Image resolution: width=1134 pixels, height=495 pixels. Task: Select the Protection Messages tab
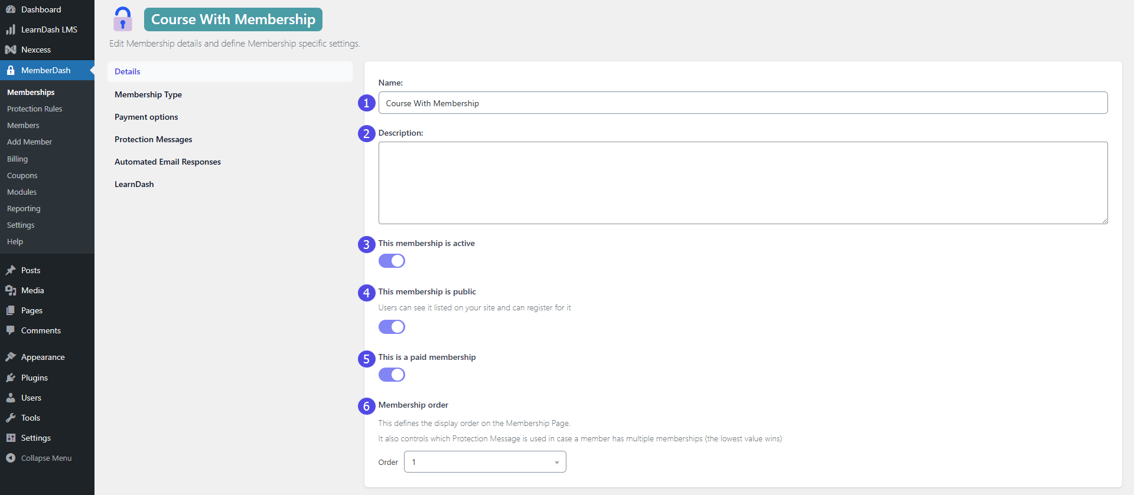154,139
